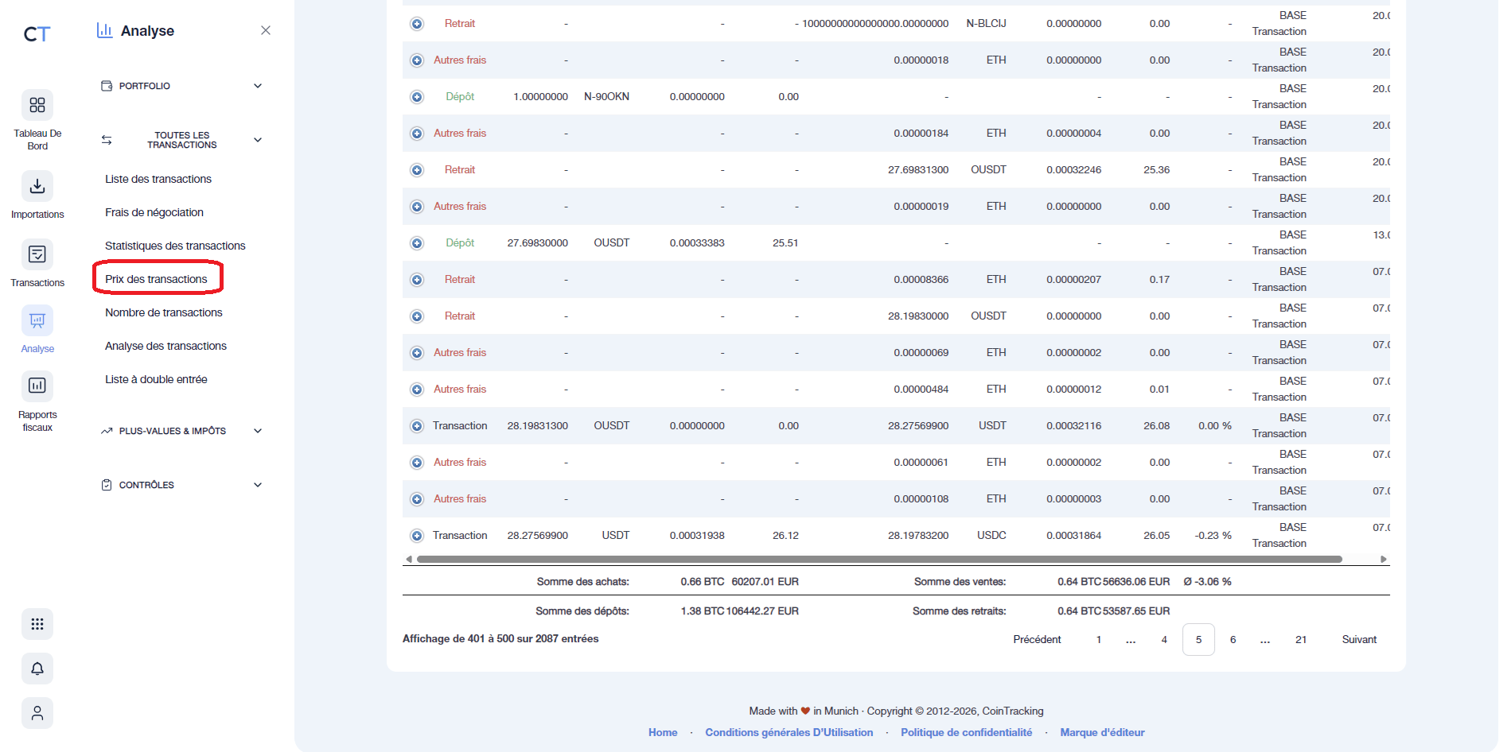Open the Transactions sidebar icon
Screen dimensions: 1507x752
tap(37, 254)
